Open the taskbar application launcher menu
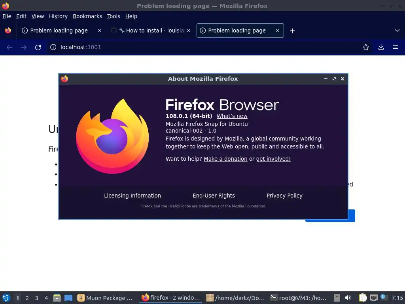 (x=6, y=298)
